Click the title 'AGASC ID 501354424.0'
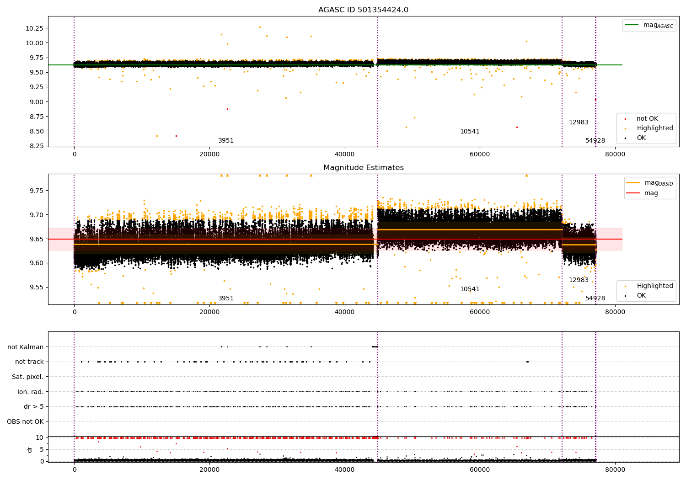Viewport: 686px width, 480px height. tap(363, 10)
